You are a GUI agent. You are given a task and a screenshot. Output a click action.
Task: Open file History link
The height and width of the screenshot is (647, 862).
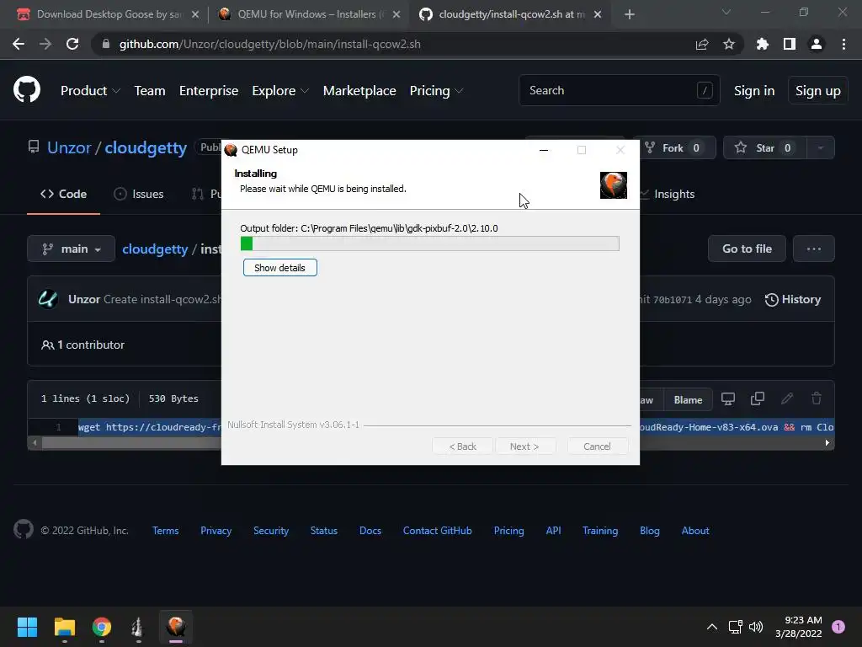click(793, 299)
